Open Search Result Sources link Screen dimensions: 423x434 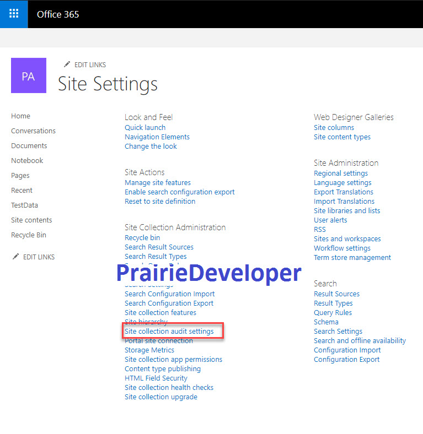[x=159, y=247]
